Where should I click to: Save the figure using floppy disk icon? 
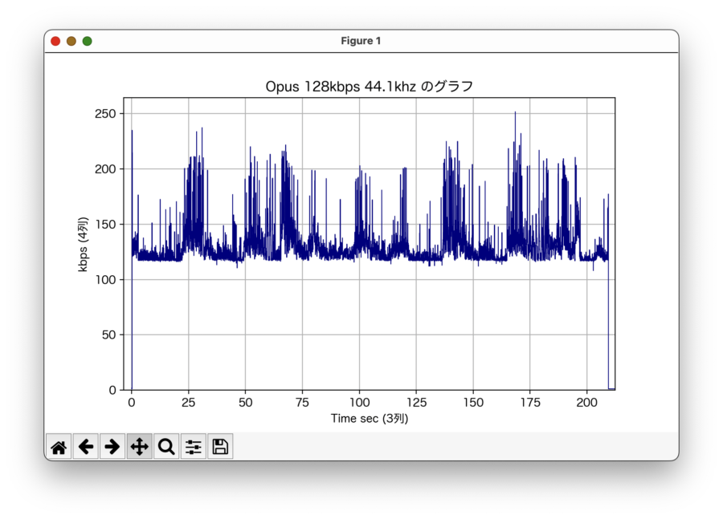[x=220, y=447]
